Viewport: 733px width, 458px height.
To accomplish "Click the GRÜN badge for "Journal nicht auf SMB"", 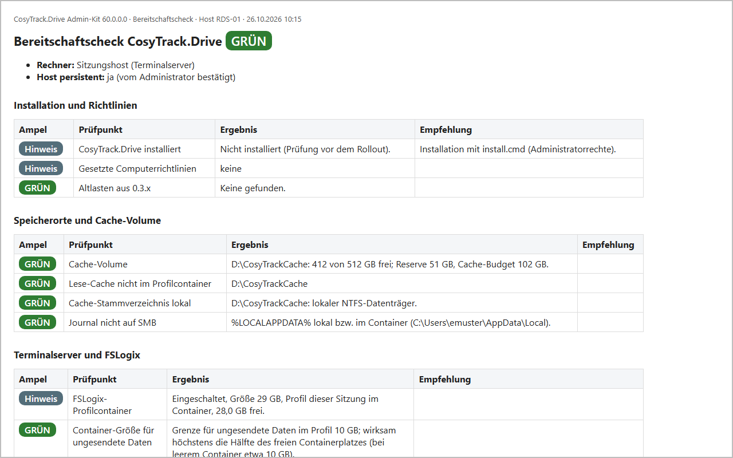I will [37, 322].
